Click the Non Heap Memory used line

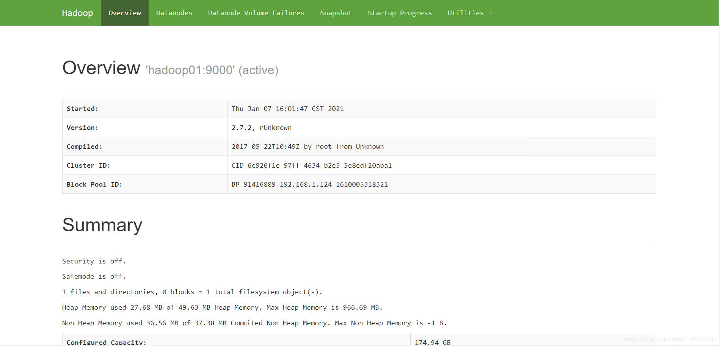tap(254, 323)
